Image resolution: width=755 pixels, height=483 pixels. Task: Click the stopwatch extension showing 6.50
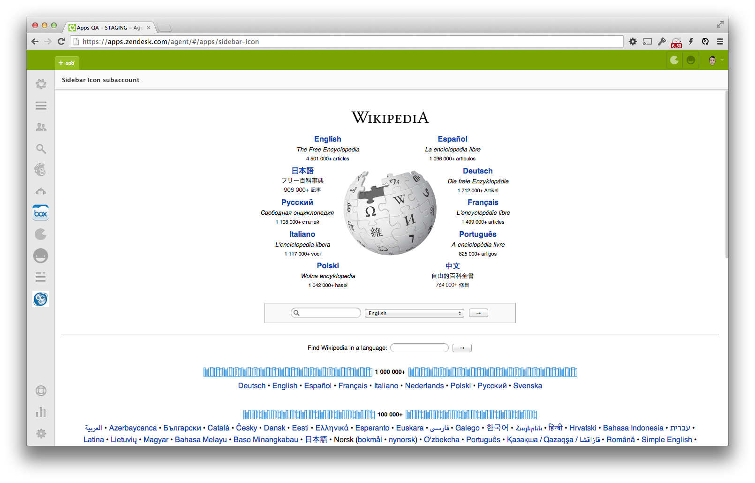pos(676,42)
